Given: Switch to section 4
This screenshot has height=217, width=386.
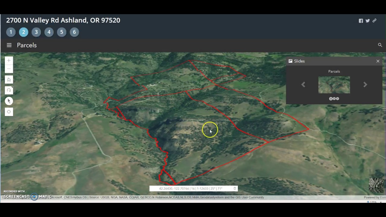Looking at the screenshot, I should 49,32.
